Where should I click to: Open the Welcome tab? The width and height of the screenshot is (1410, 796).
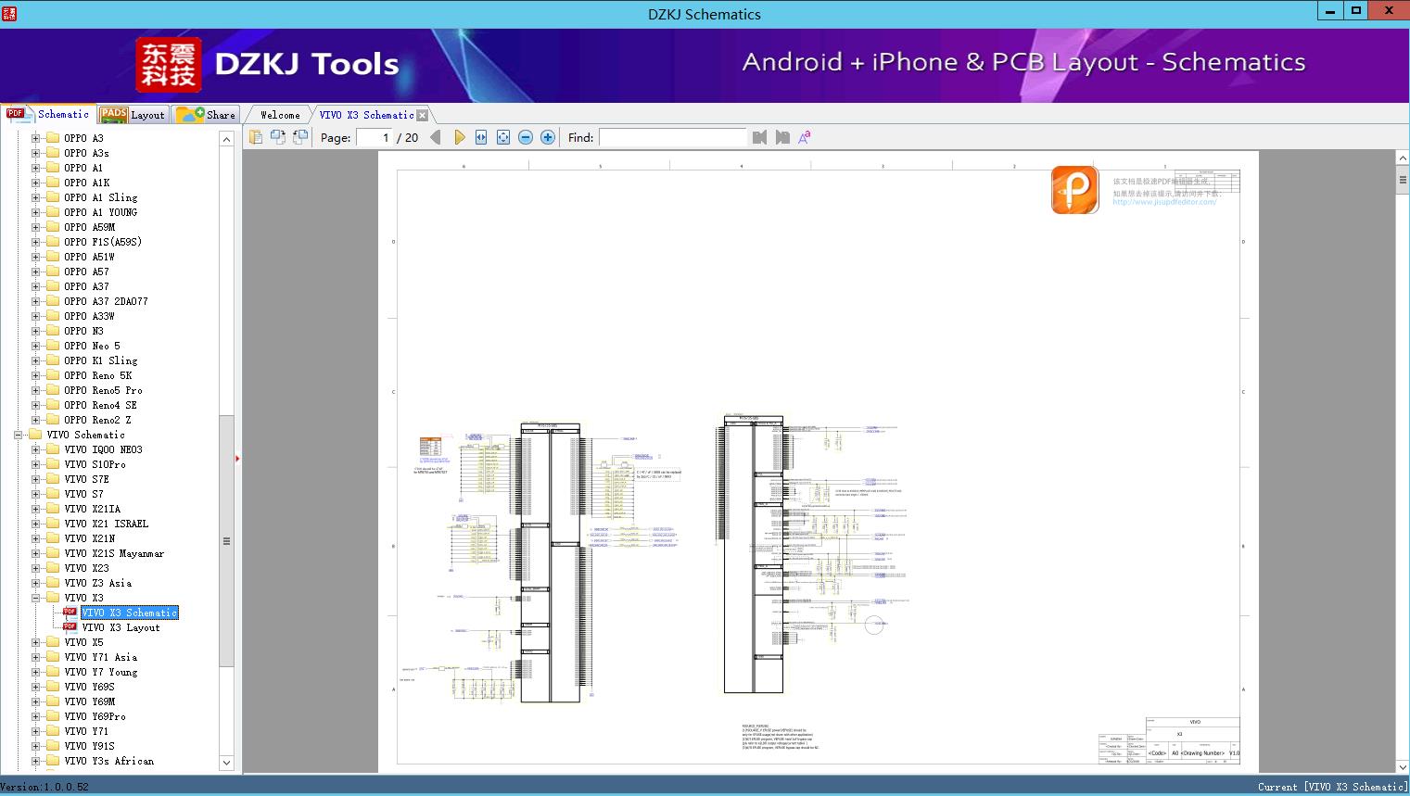click(x=279, y=115)
